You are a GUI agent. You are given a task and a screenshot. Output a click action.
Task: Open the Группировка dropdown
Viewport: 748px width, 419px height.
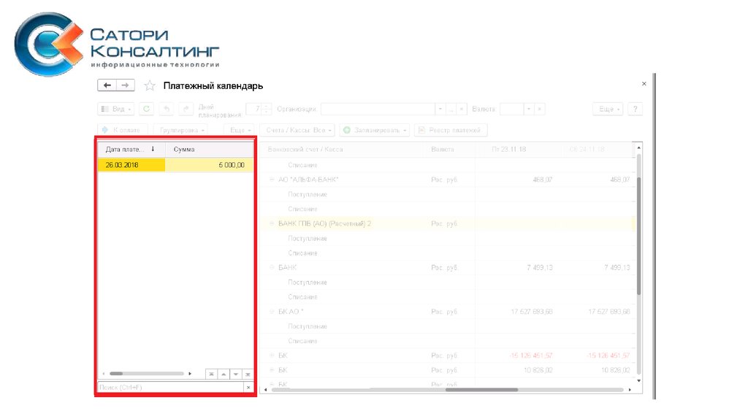[180, 130]
